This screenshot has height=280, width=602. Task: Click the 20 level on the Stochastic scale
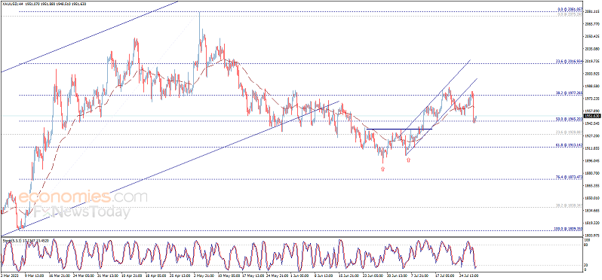tap(587, 266)
